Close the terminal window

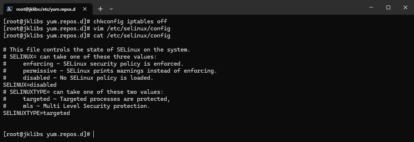click(x=405, y=7)
